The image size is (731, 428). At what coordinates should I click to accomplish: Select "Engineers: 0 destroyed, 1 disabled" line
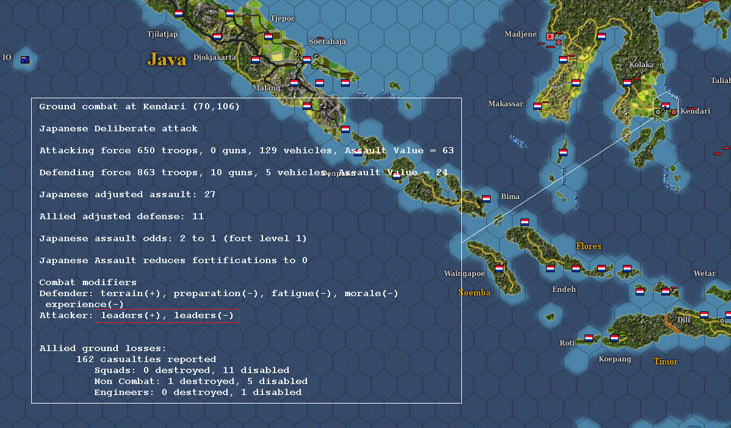[x=198, y=392]
